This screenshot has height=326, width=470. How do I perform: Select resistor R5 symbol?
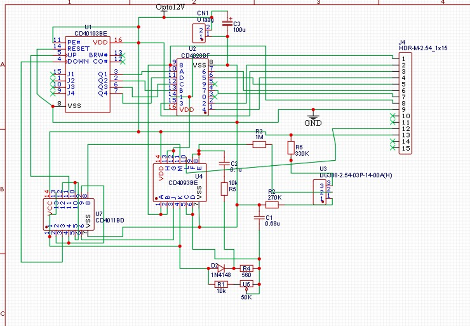click(x=224, y=189)
